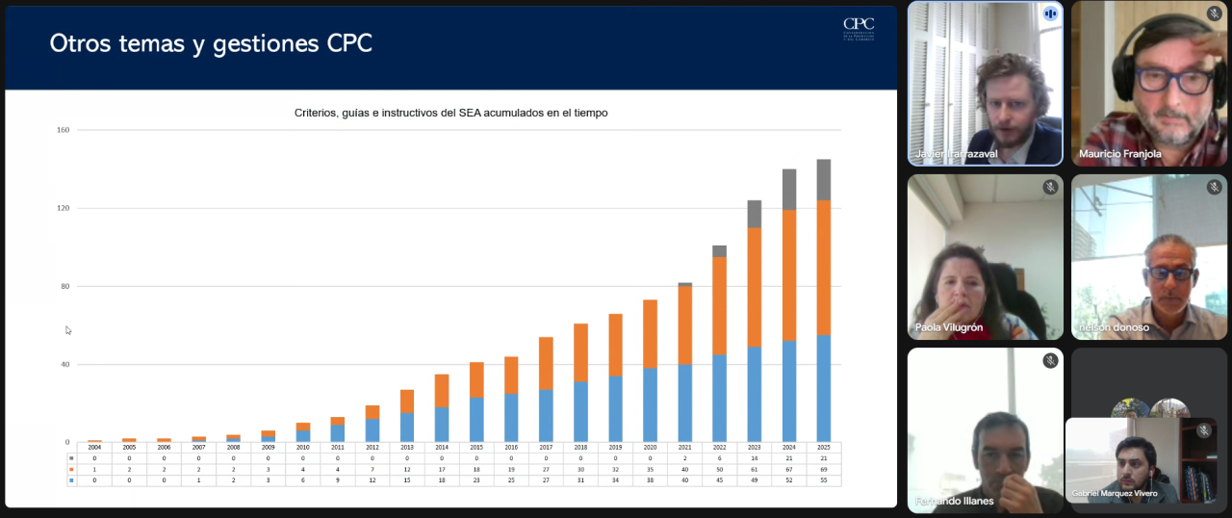Click the '2015' year header in the table
This screenshot has height=518, width=1232.
(x=477, y=448)
